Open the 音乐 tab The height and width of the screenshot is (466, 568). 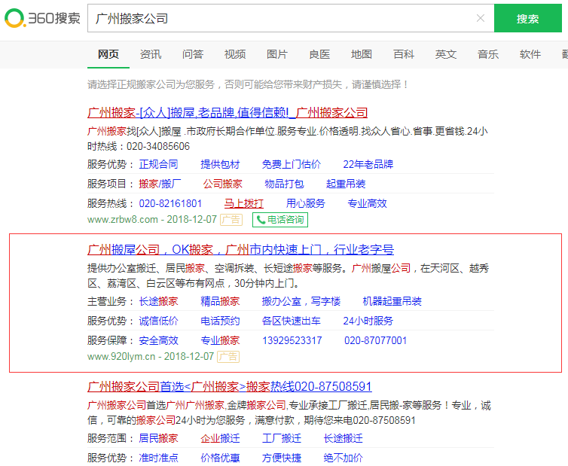[x=488, y=54]
